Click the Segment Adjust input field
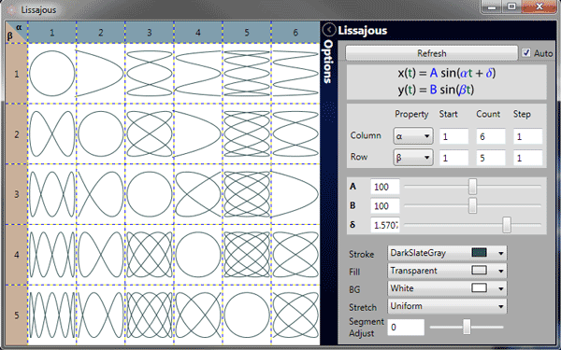This screenshot has width=561, height=350. point(406,328)
